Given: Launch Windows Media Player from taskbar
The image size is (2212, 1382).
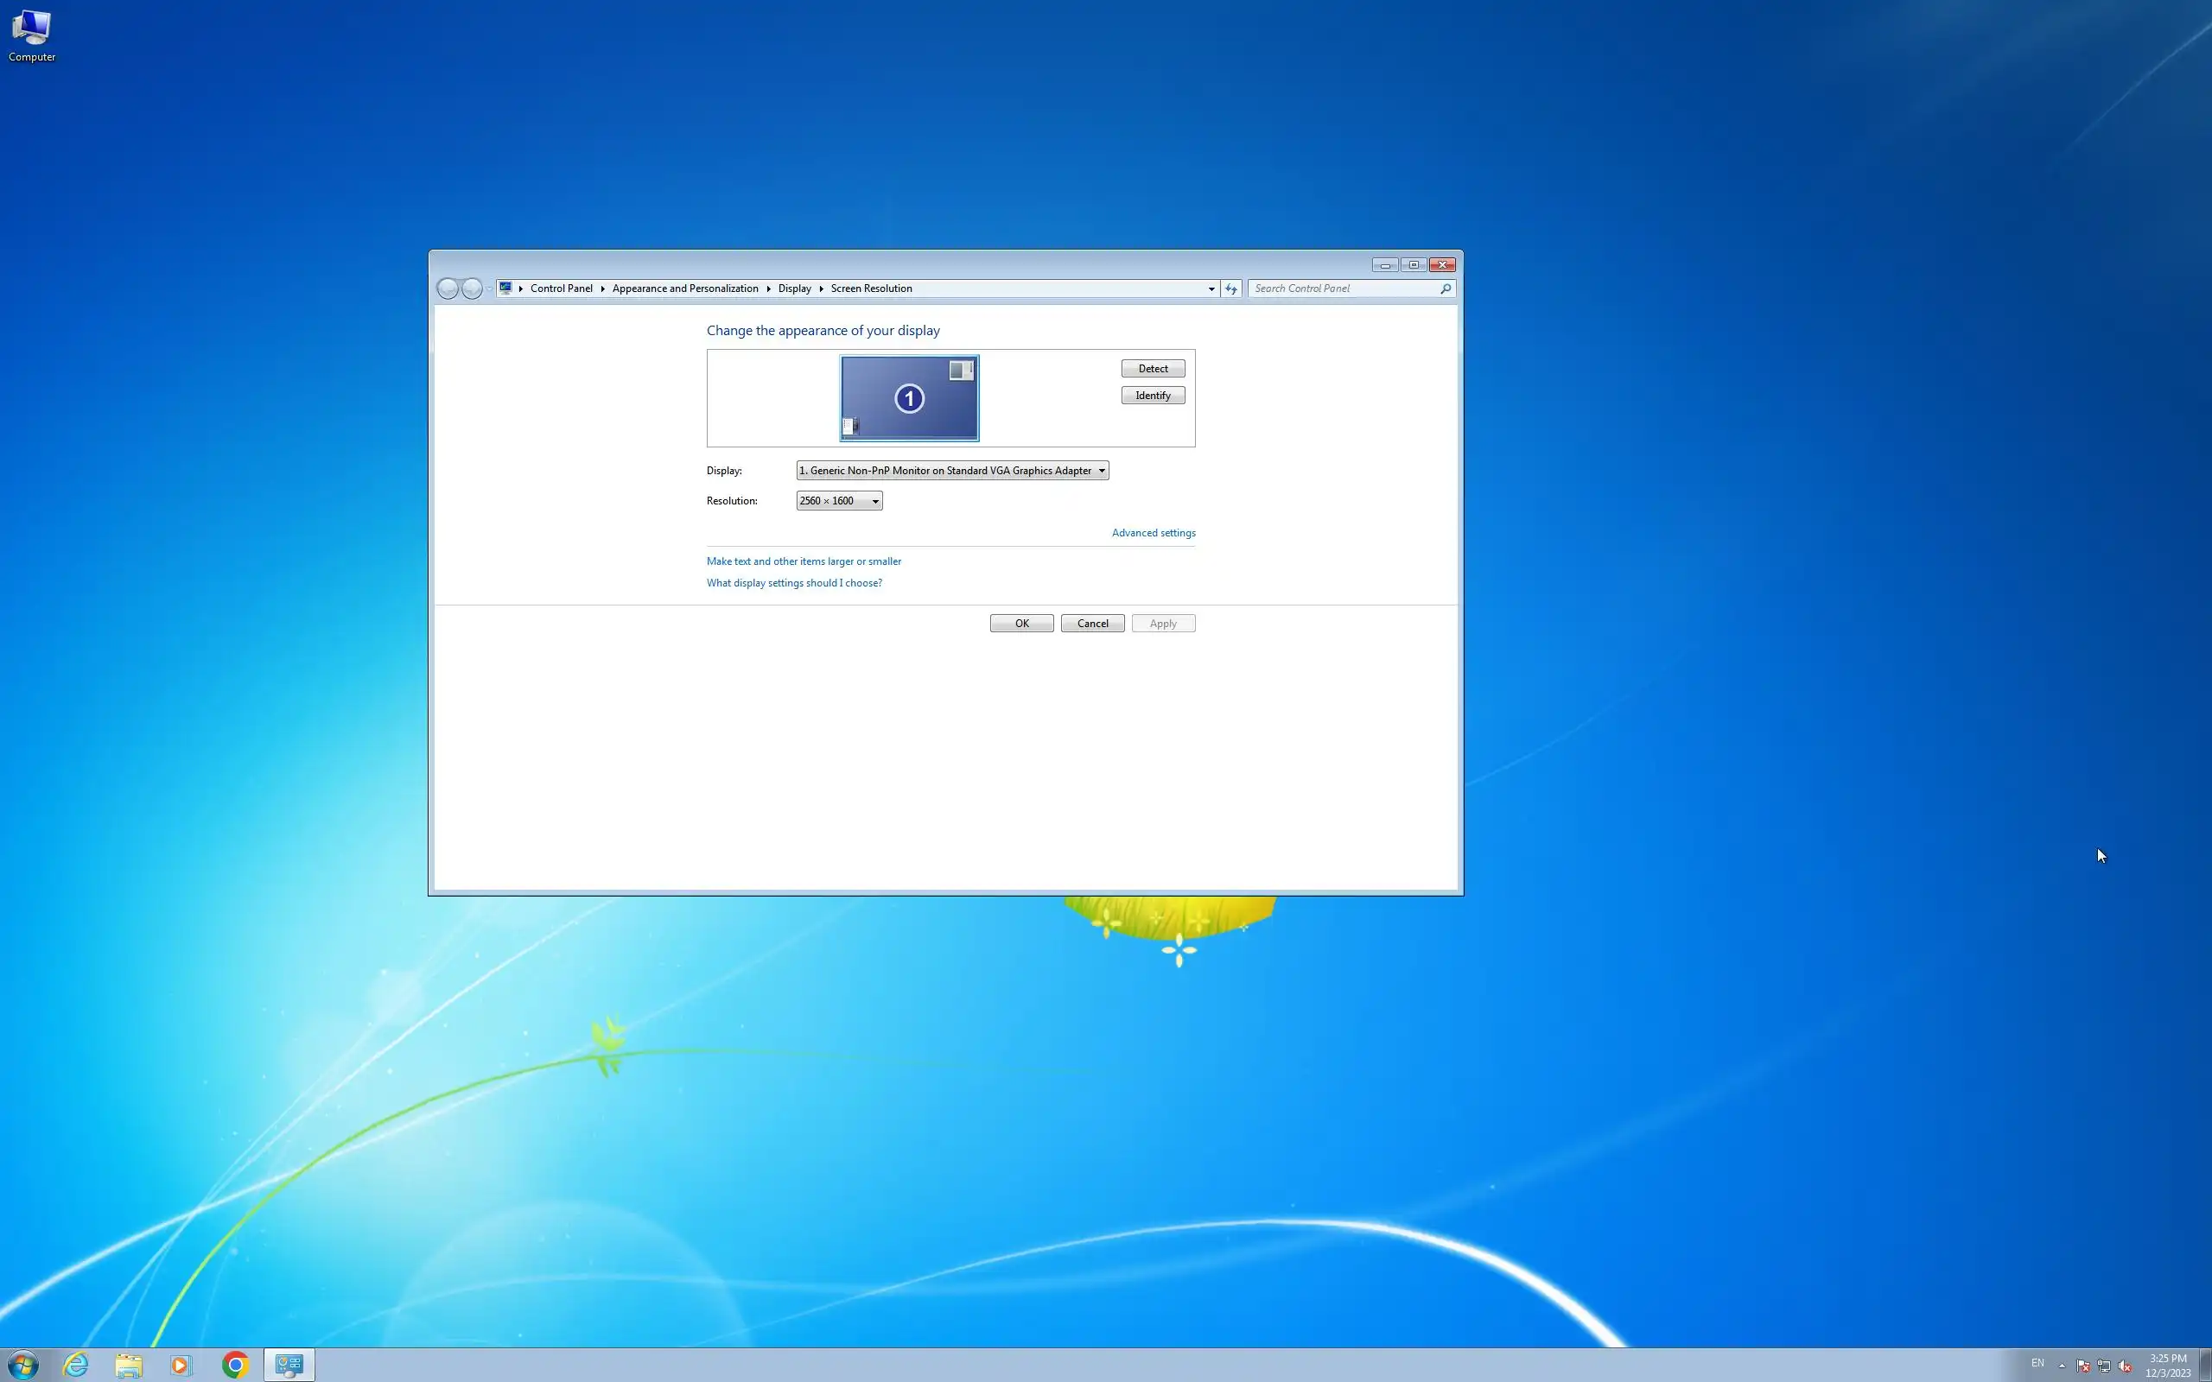Looking at the screenshot, I should (x=181, y=1366).
